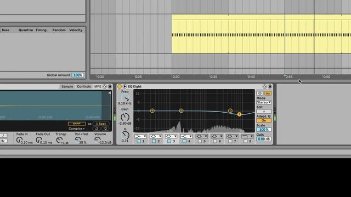
Task: Adjust the Fade In knob
Action: pos(20,140)
